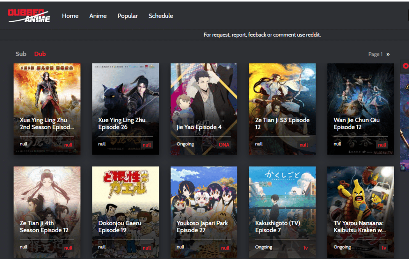Open Ze Tian Ji 4th Season Episode 12

pos(47,212)
